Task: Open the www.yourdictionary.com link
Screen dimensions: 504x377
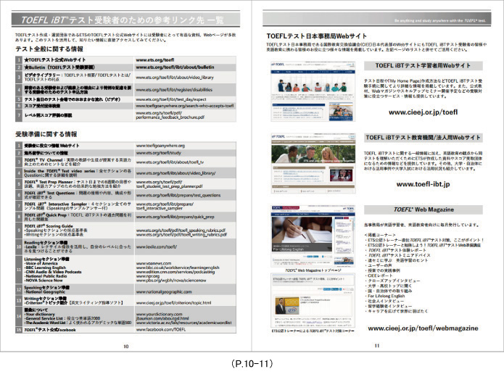Action: pos(159,315)
